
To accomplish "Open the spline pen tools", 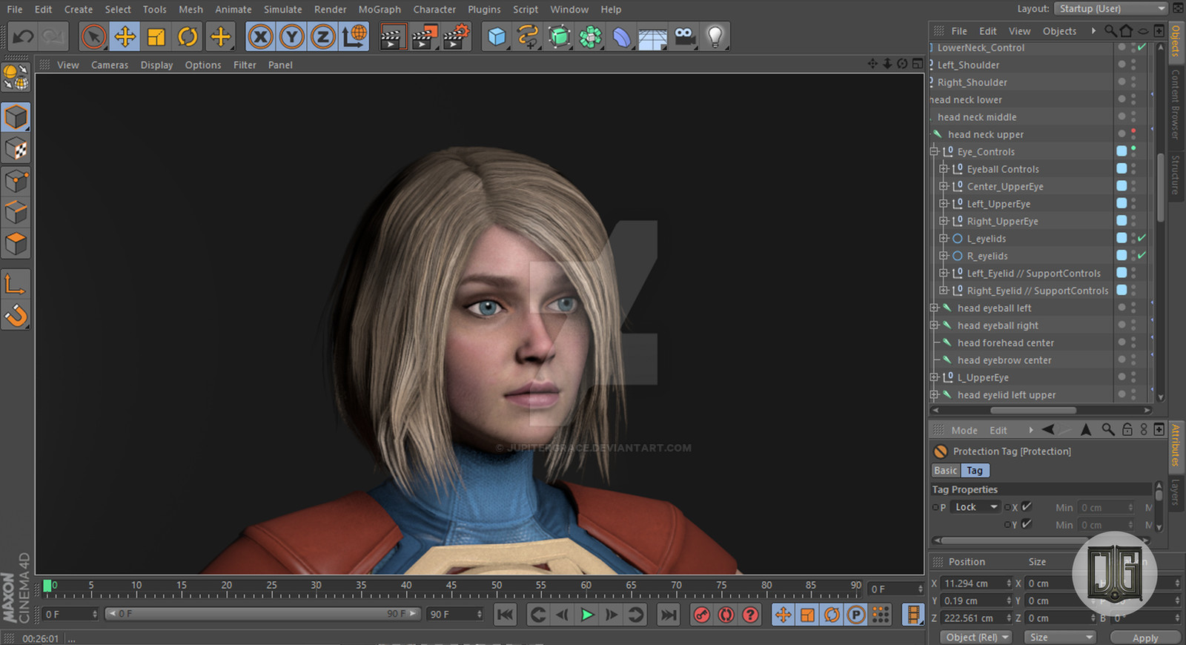I will (528, 36).
